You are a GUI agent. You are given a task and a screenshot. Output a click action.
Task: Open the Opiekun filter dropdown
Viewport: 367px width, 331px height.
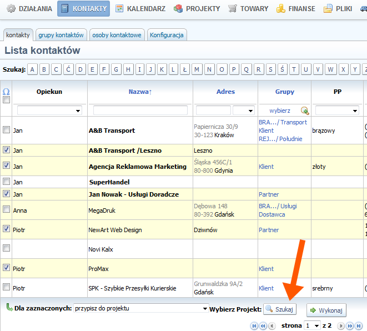tap(49, 111)
